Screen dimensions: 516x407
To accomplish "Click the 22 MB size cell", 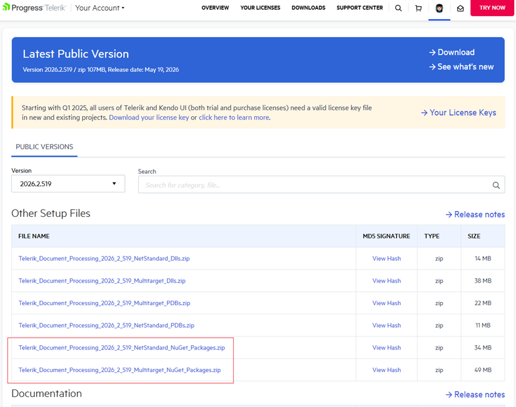I will [x=483, y=303].
